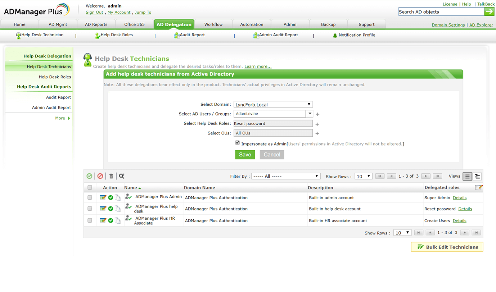Tick the checkbox for ADManager Plus Admin
Viewport: 496px width, 292px height.
(90, 197)
